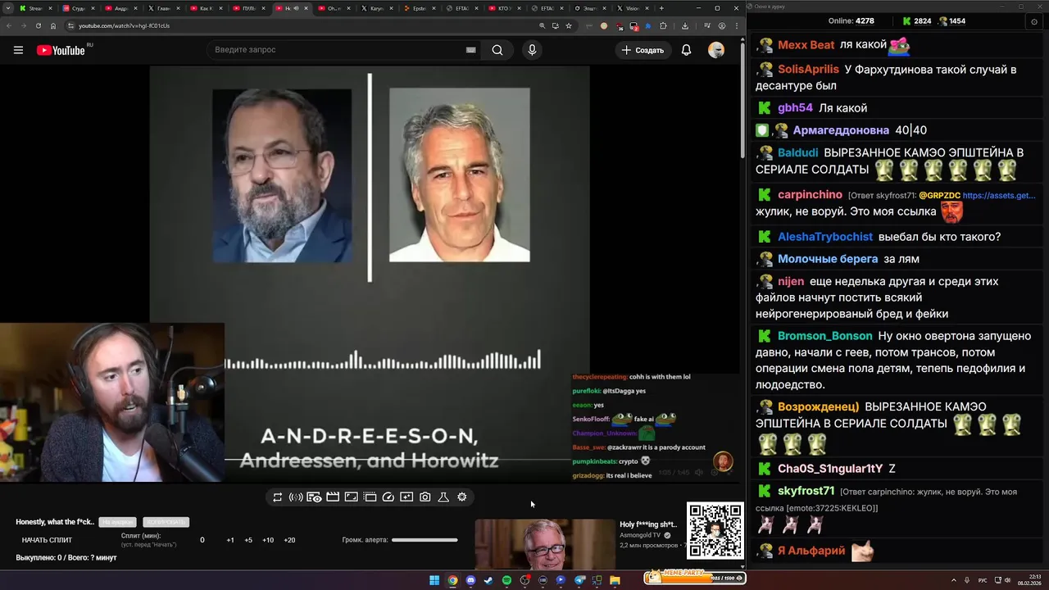The width and height of the screenshot is (1049, 590).
Task: Click the Bromson_Bonson username in chat
Action: [824, 336]
